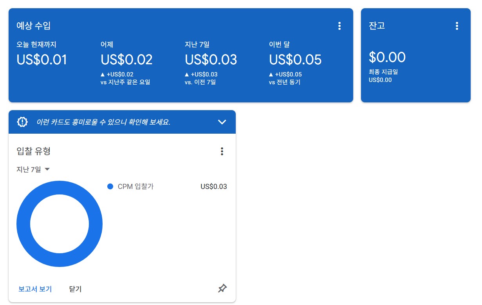The image size is (482, 305).
Task: Click the vs 전년 동기 comparison text
Action: 285,82
